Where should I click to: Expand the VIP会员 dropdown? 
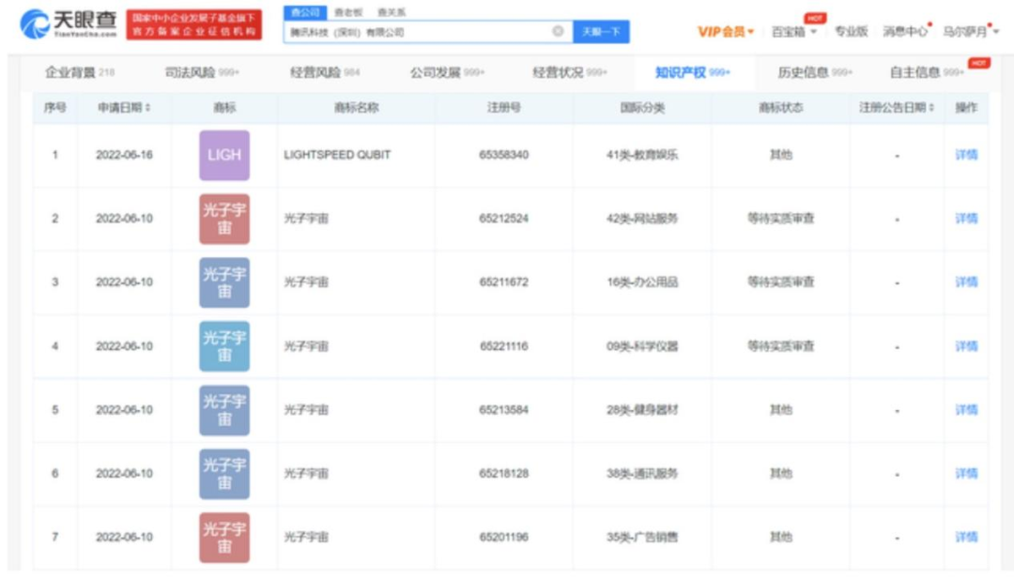(x=726, y=32)
